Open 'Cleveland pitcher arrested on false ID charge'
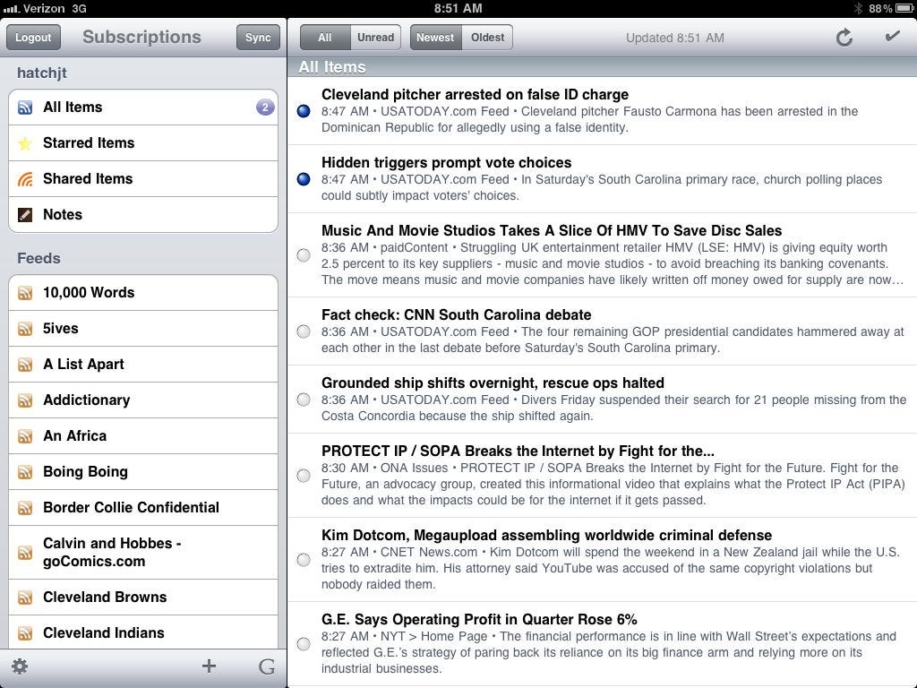Viewport: 917px width, 688px height. [x=603, y=110]
